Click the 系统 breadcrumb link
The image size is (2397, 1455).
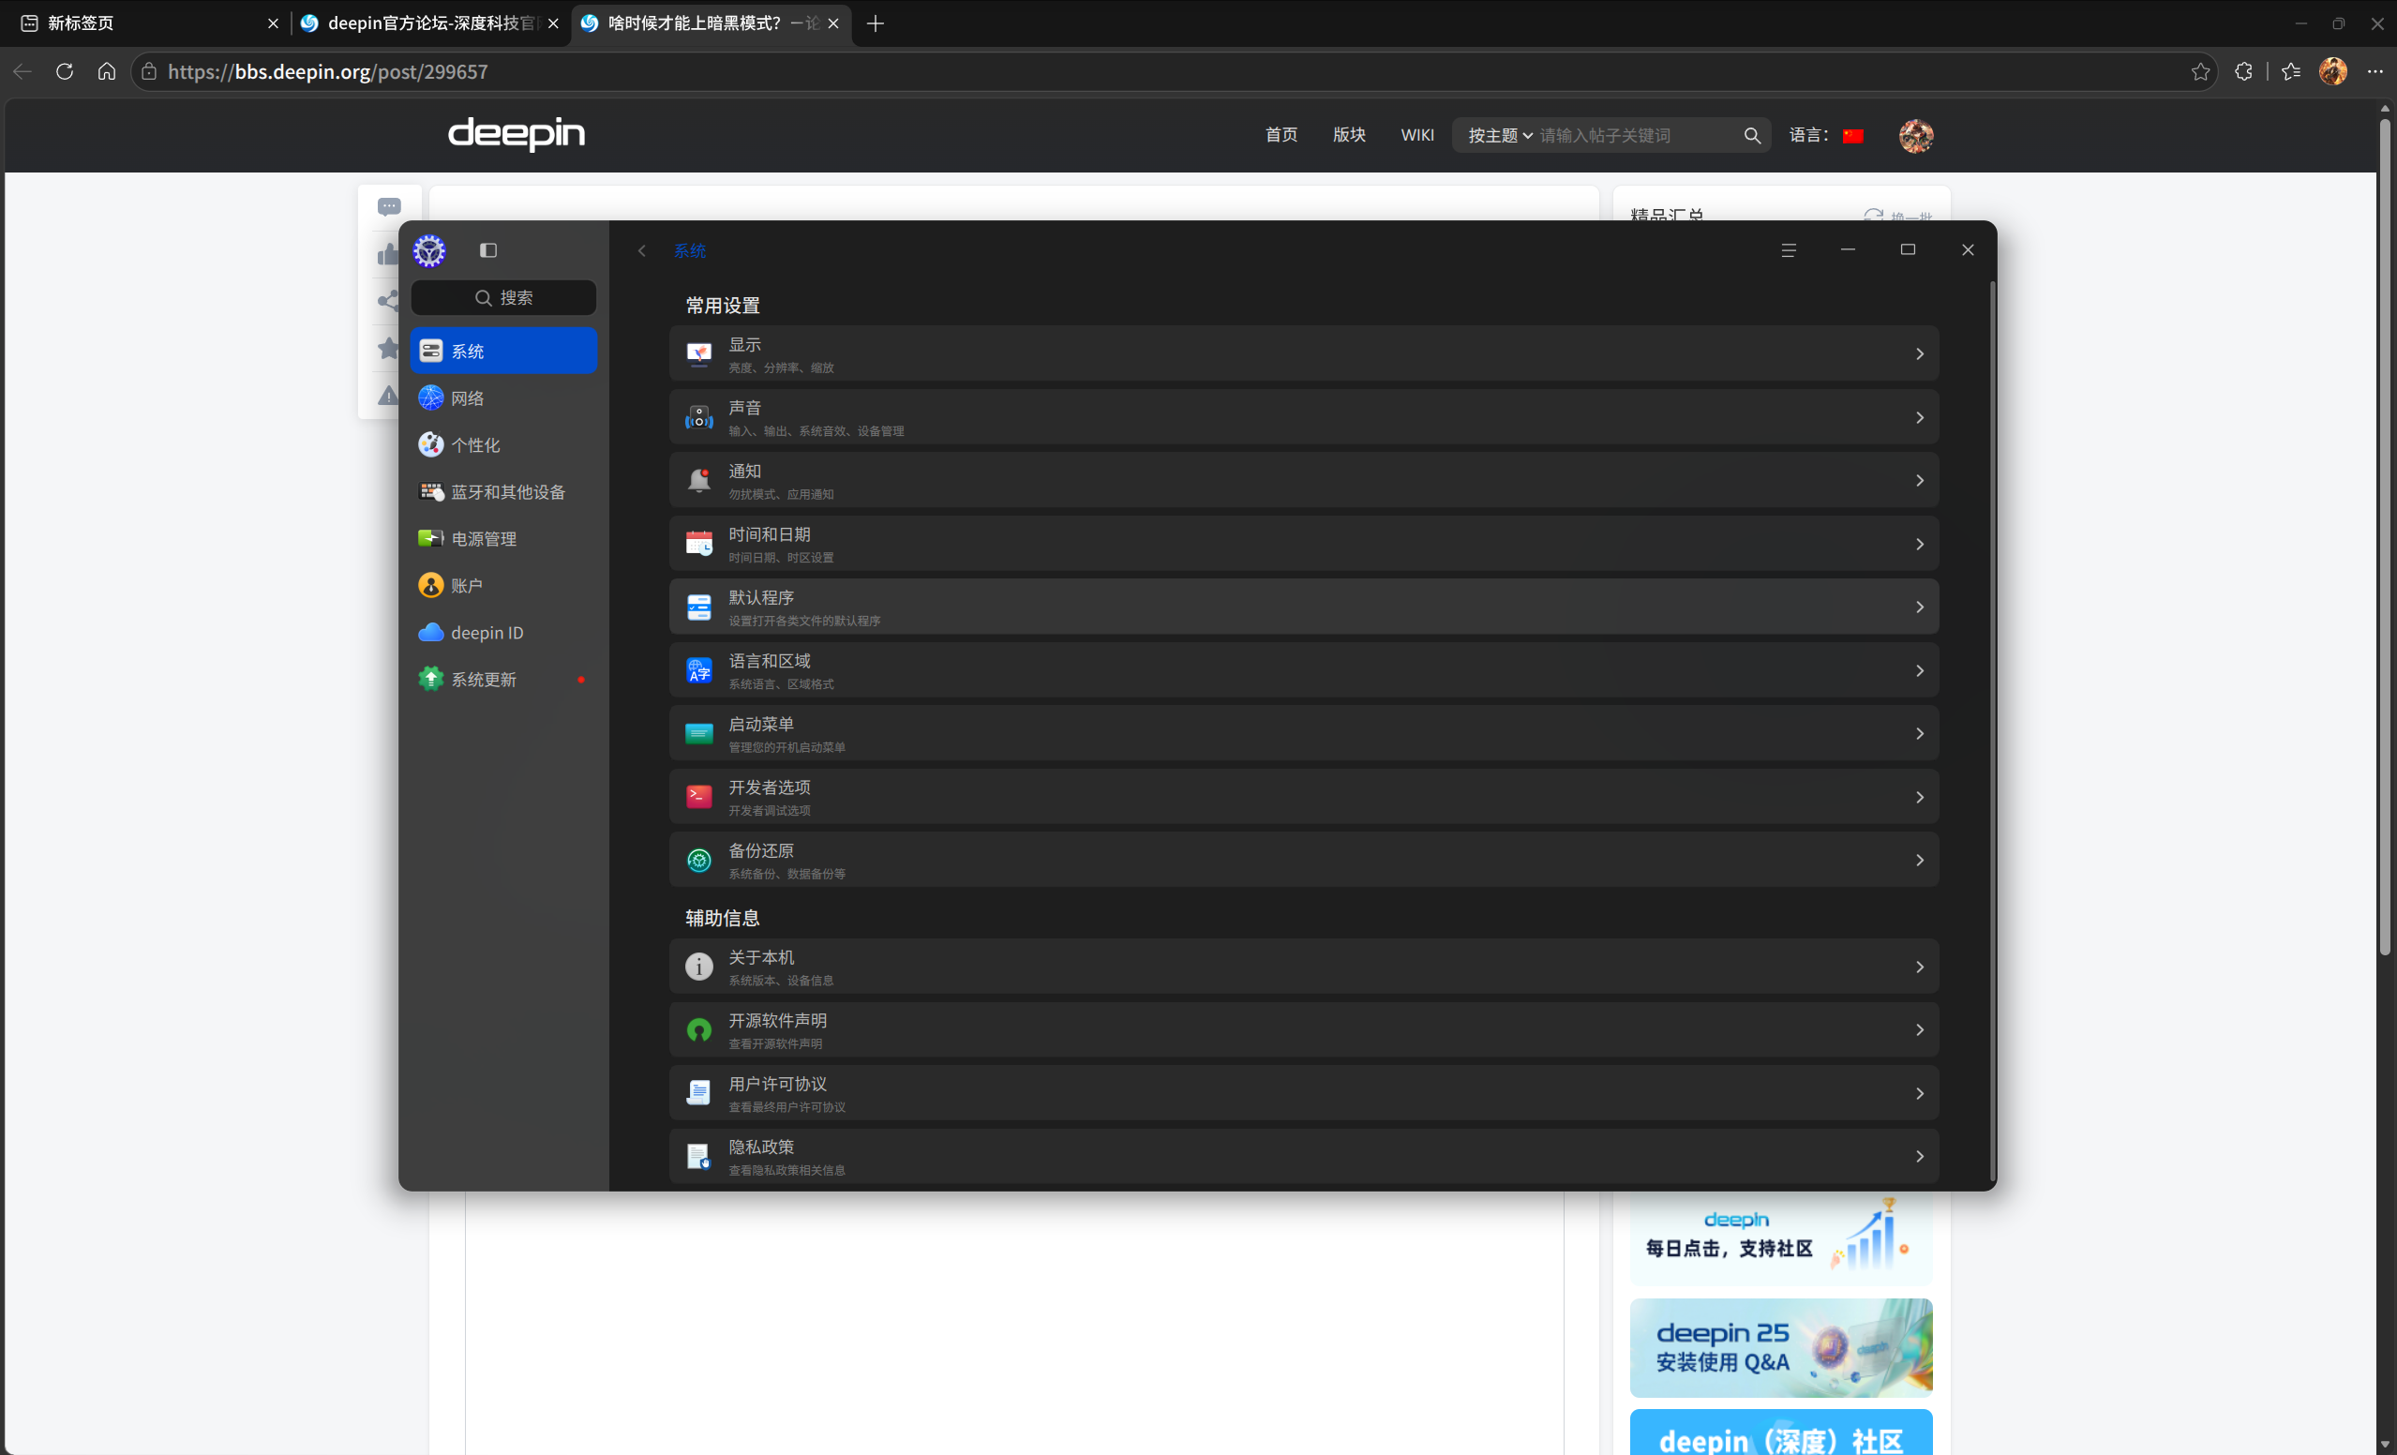(690, 251)
